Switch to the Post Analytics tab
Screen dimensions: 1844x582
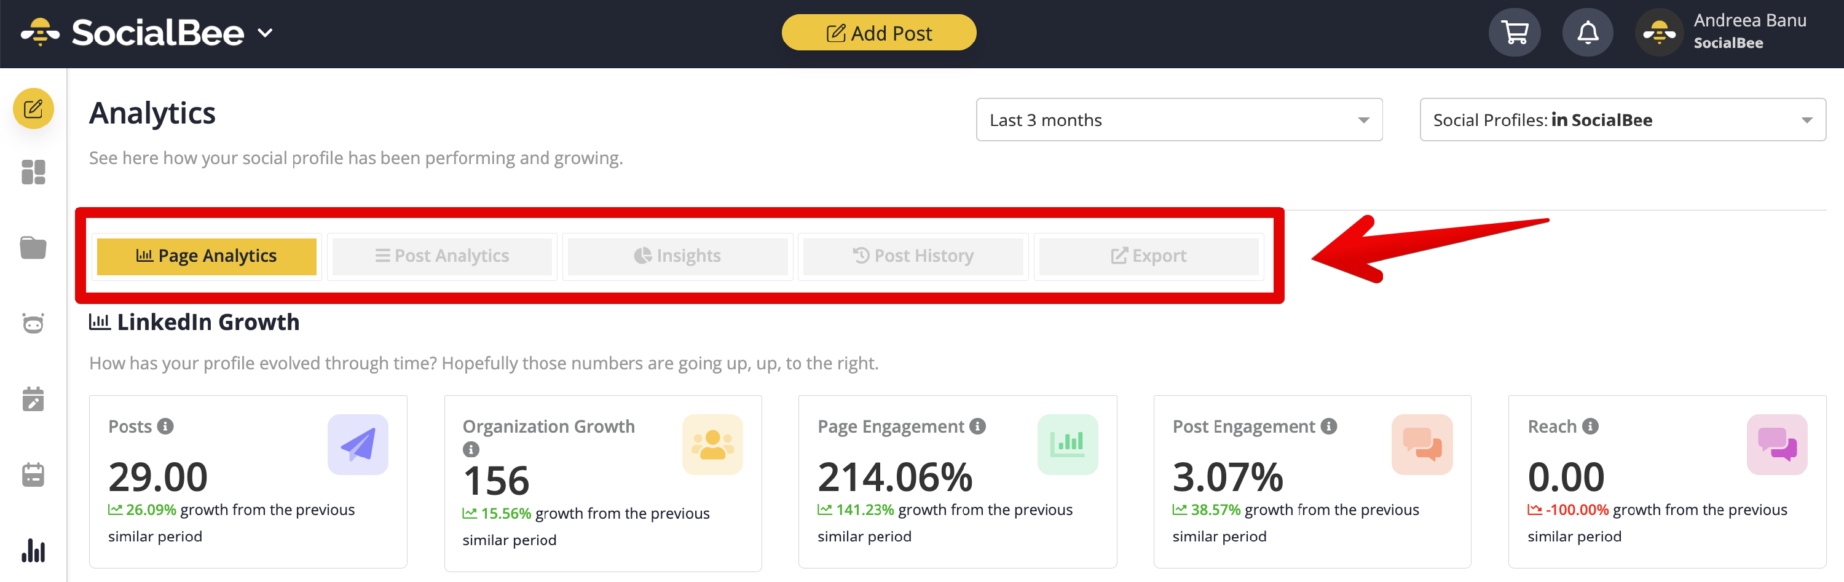pos(442,256)
